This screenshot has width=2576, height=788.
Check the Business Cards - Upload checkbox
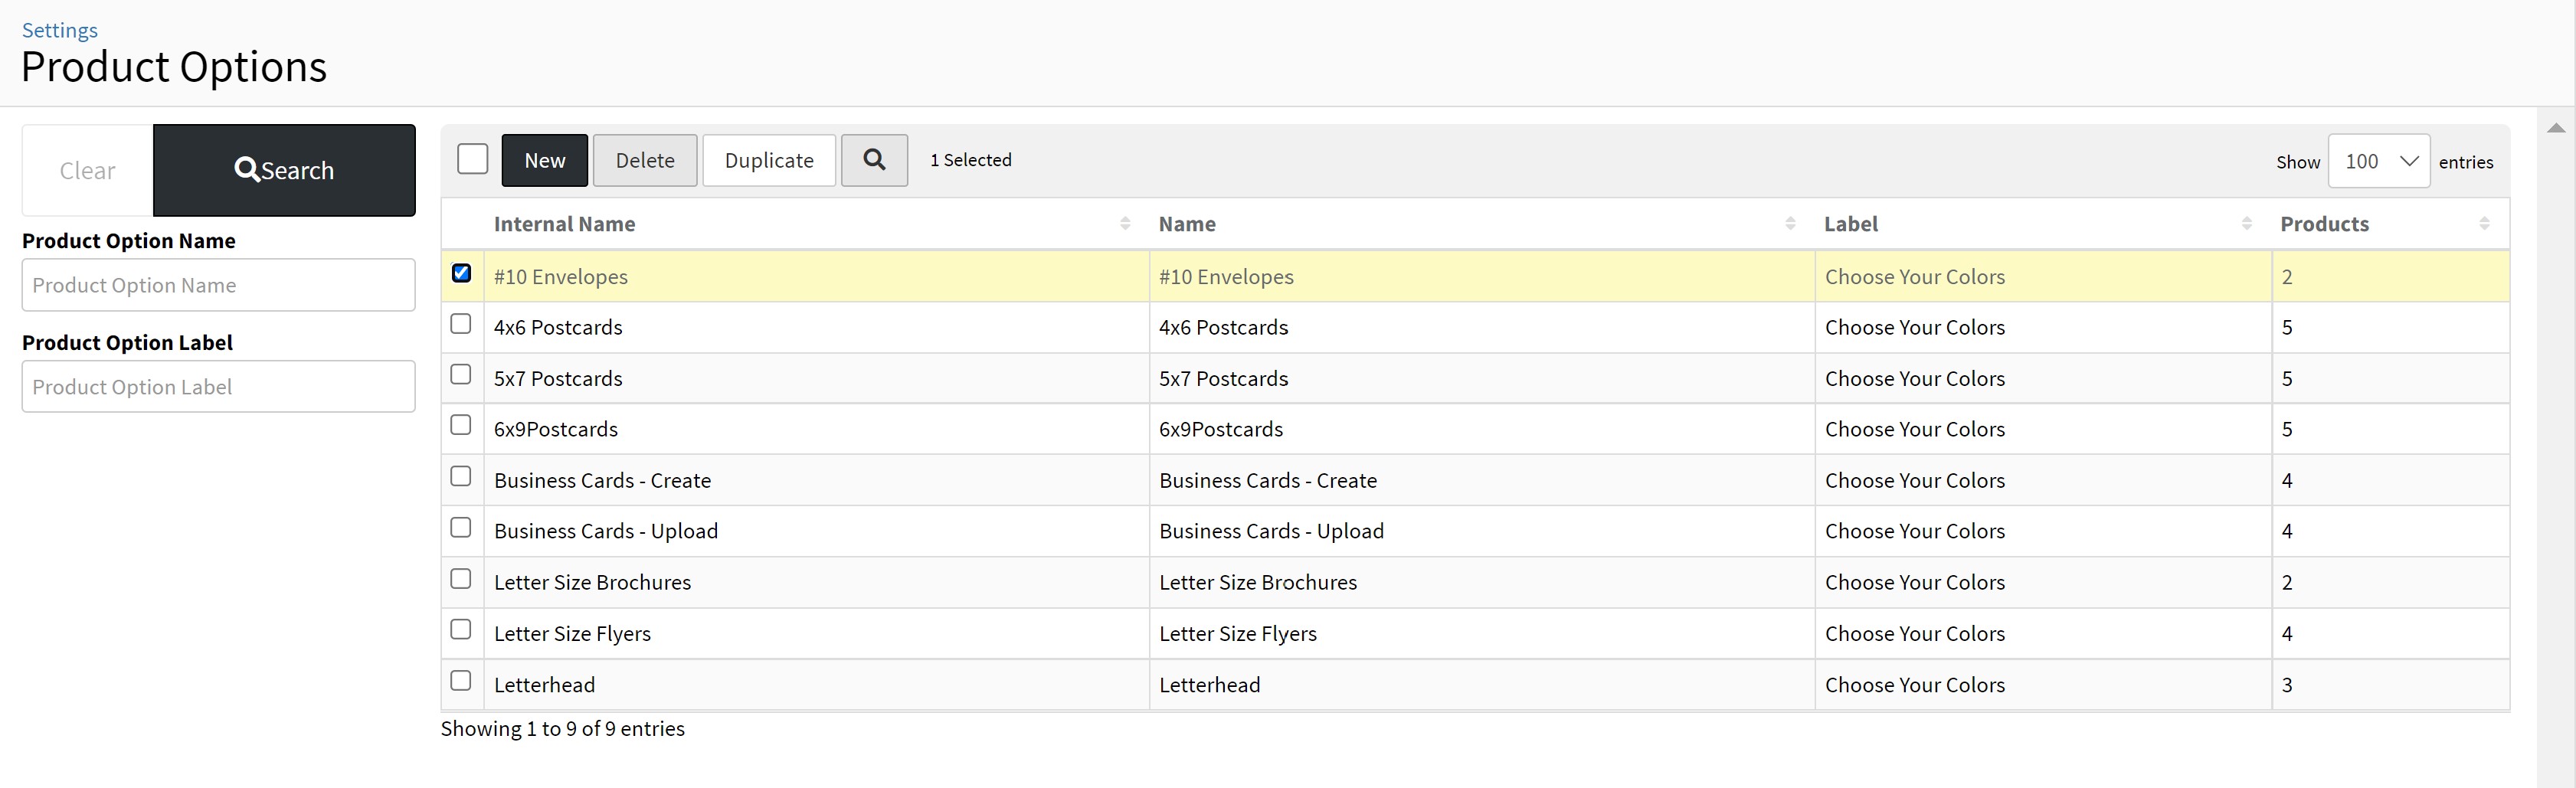click(x=461, y=527)
